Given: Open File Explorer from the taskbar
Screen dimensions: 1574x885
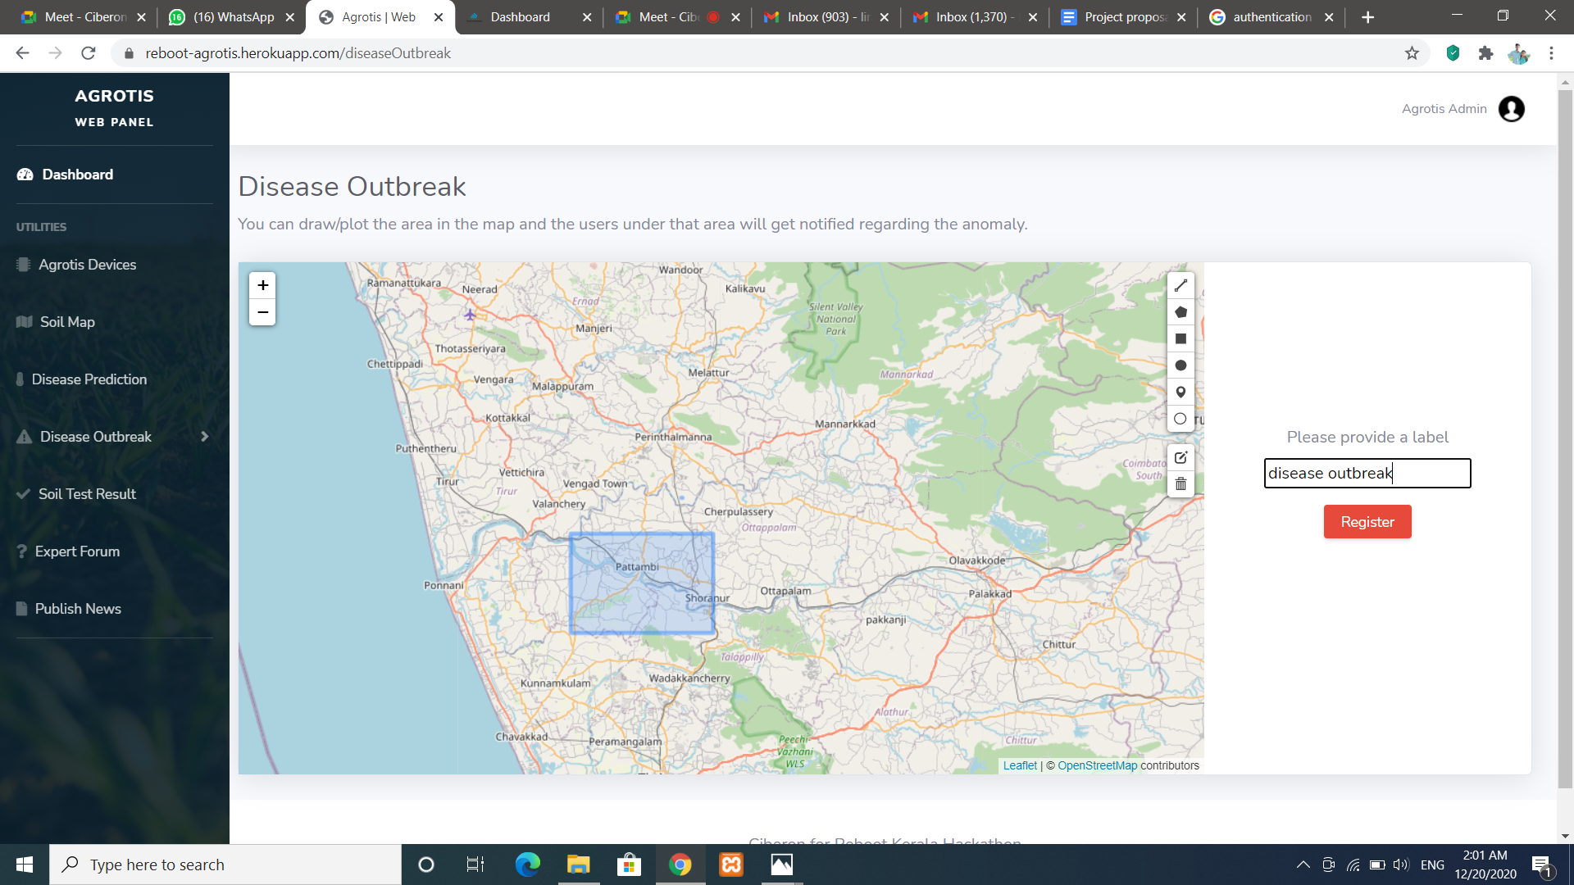Looking at the screenshot, I should (x=578, y=865).
